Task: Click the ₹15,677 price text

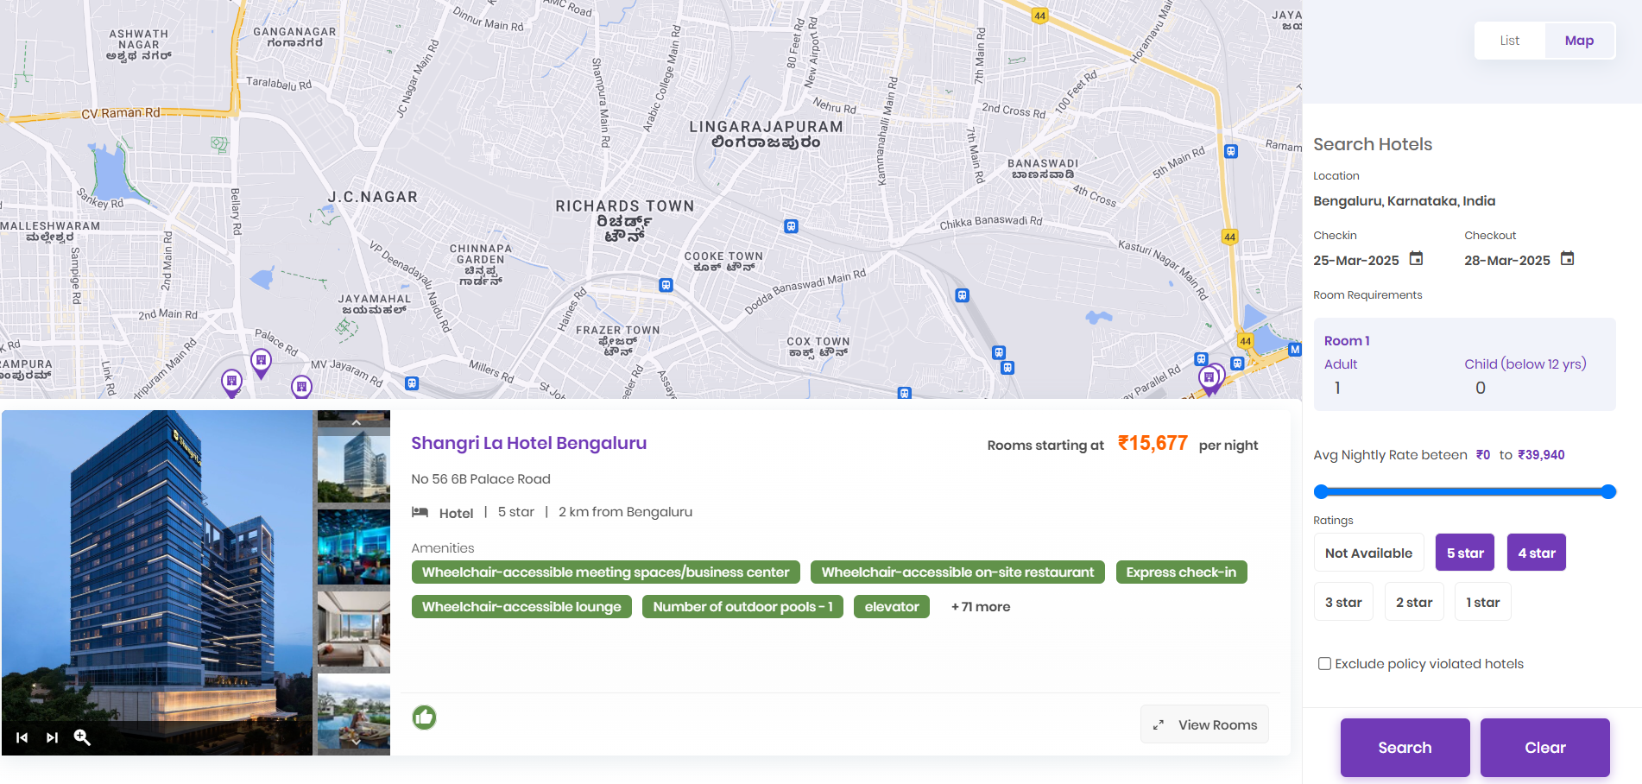Action: click(1153, 444)
